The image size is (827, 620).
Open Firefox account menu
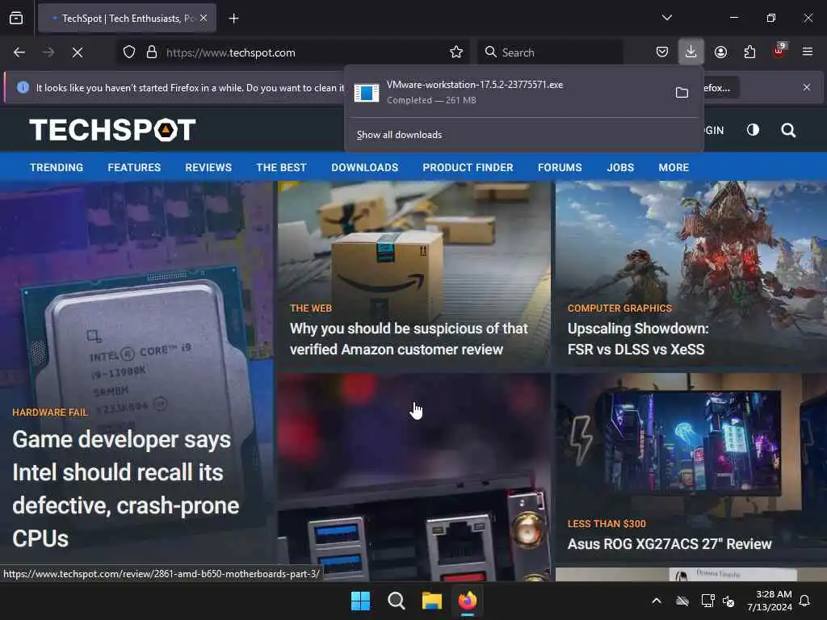click(720, 52)
